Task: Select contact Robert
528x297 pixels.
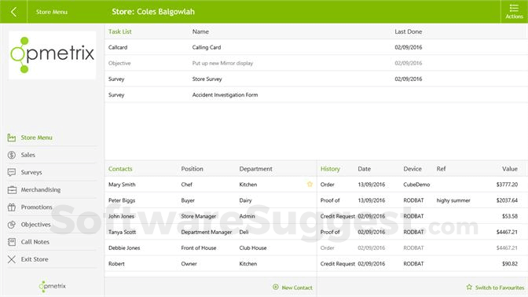Action: (x=211, y=263)
